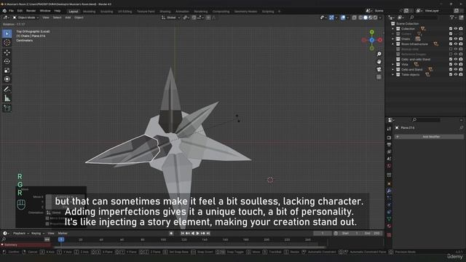Open the Edit menu
This screenshot has width=466, height=262.
(x=20, y=11)
